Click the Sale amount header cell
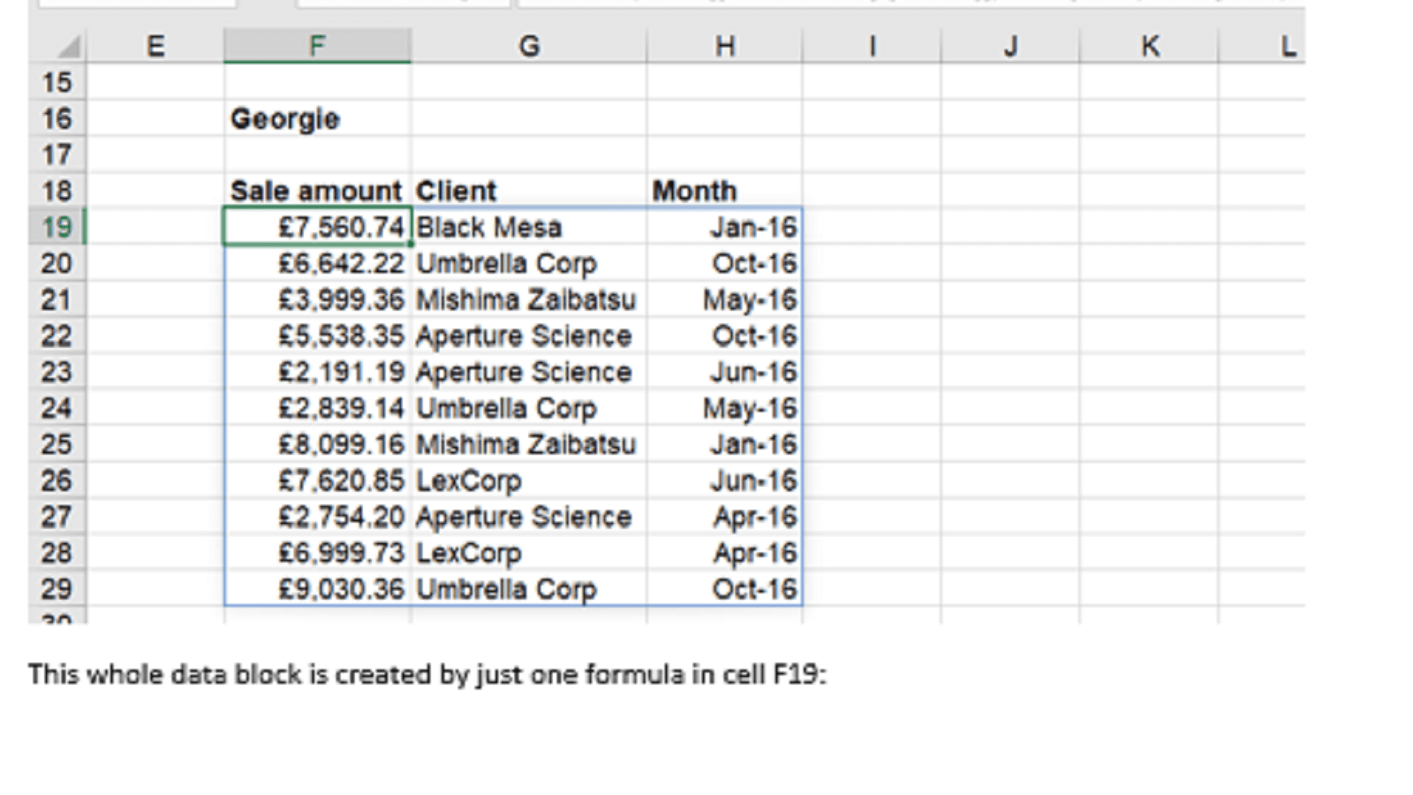This screenshot has height=795, width=1413. click(x=315, y=191)
